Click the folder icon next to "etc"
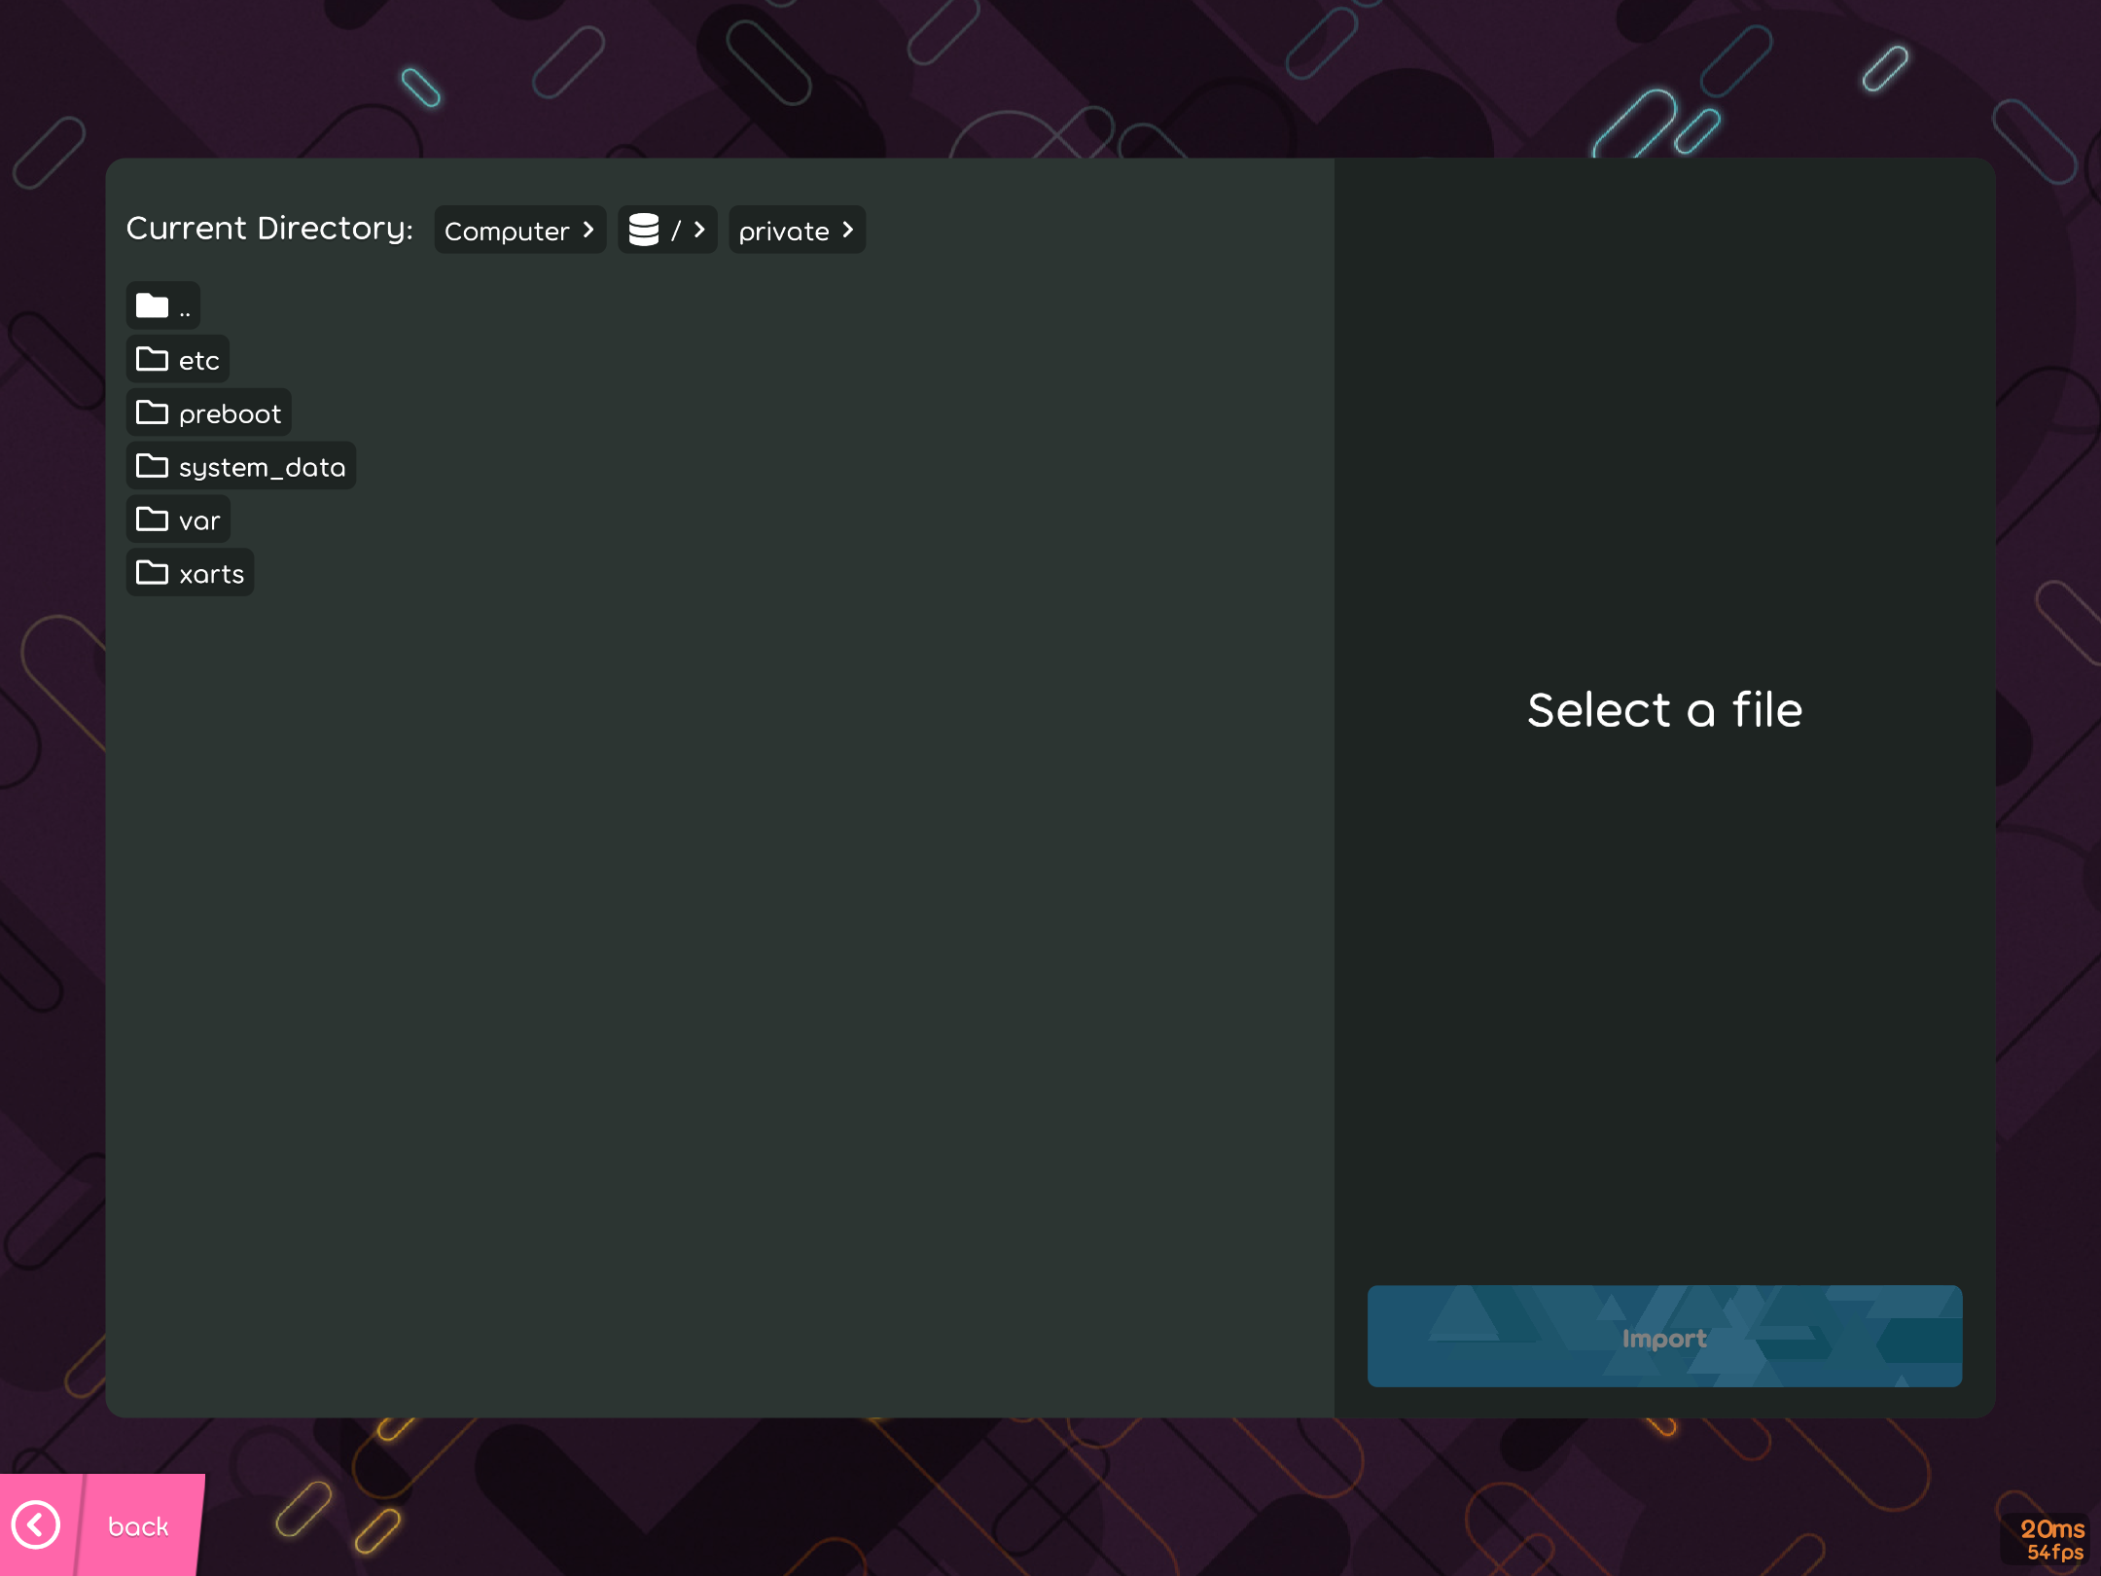This screenshot has width=2101, height=1576. pos(153,359)
